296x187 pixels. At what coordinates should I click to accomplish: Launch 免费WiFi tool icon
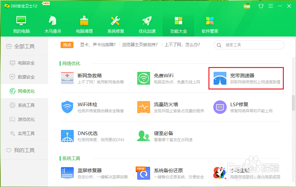click(144, 78)
